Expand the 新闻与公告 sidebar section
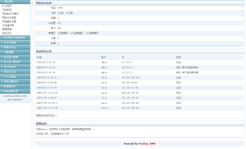 coord(15,72)
